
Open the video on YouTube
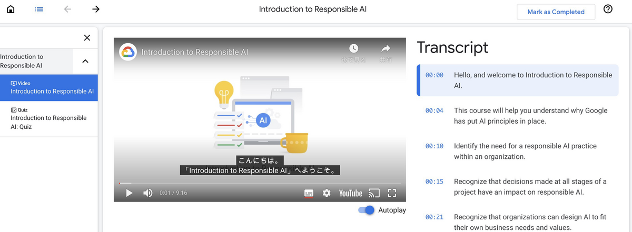click(x=350, y=193)
